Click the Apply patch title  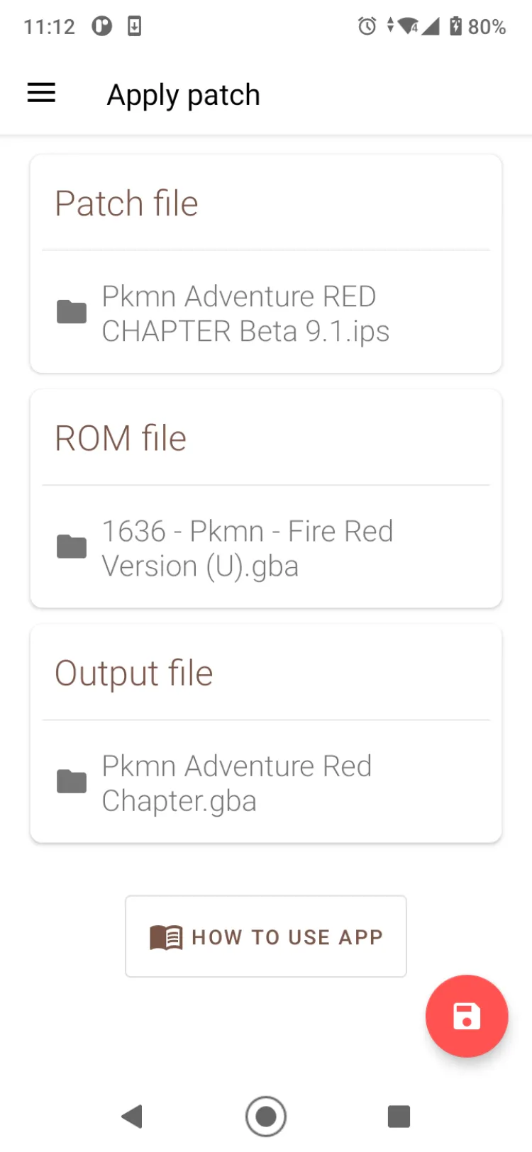pyautogui.click(x=183, y=95)
